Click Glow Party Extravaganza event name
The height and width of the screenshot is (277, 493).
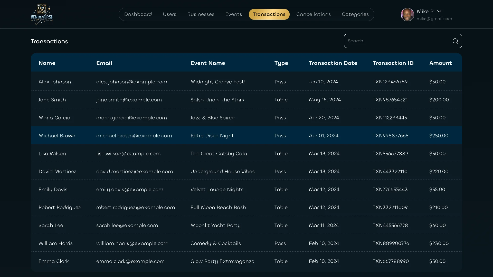pos(222,261)
